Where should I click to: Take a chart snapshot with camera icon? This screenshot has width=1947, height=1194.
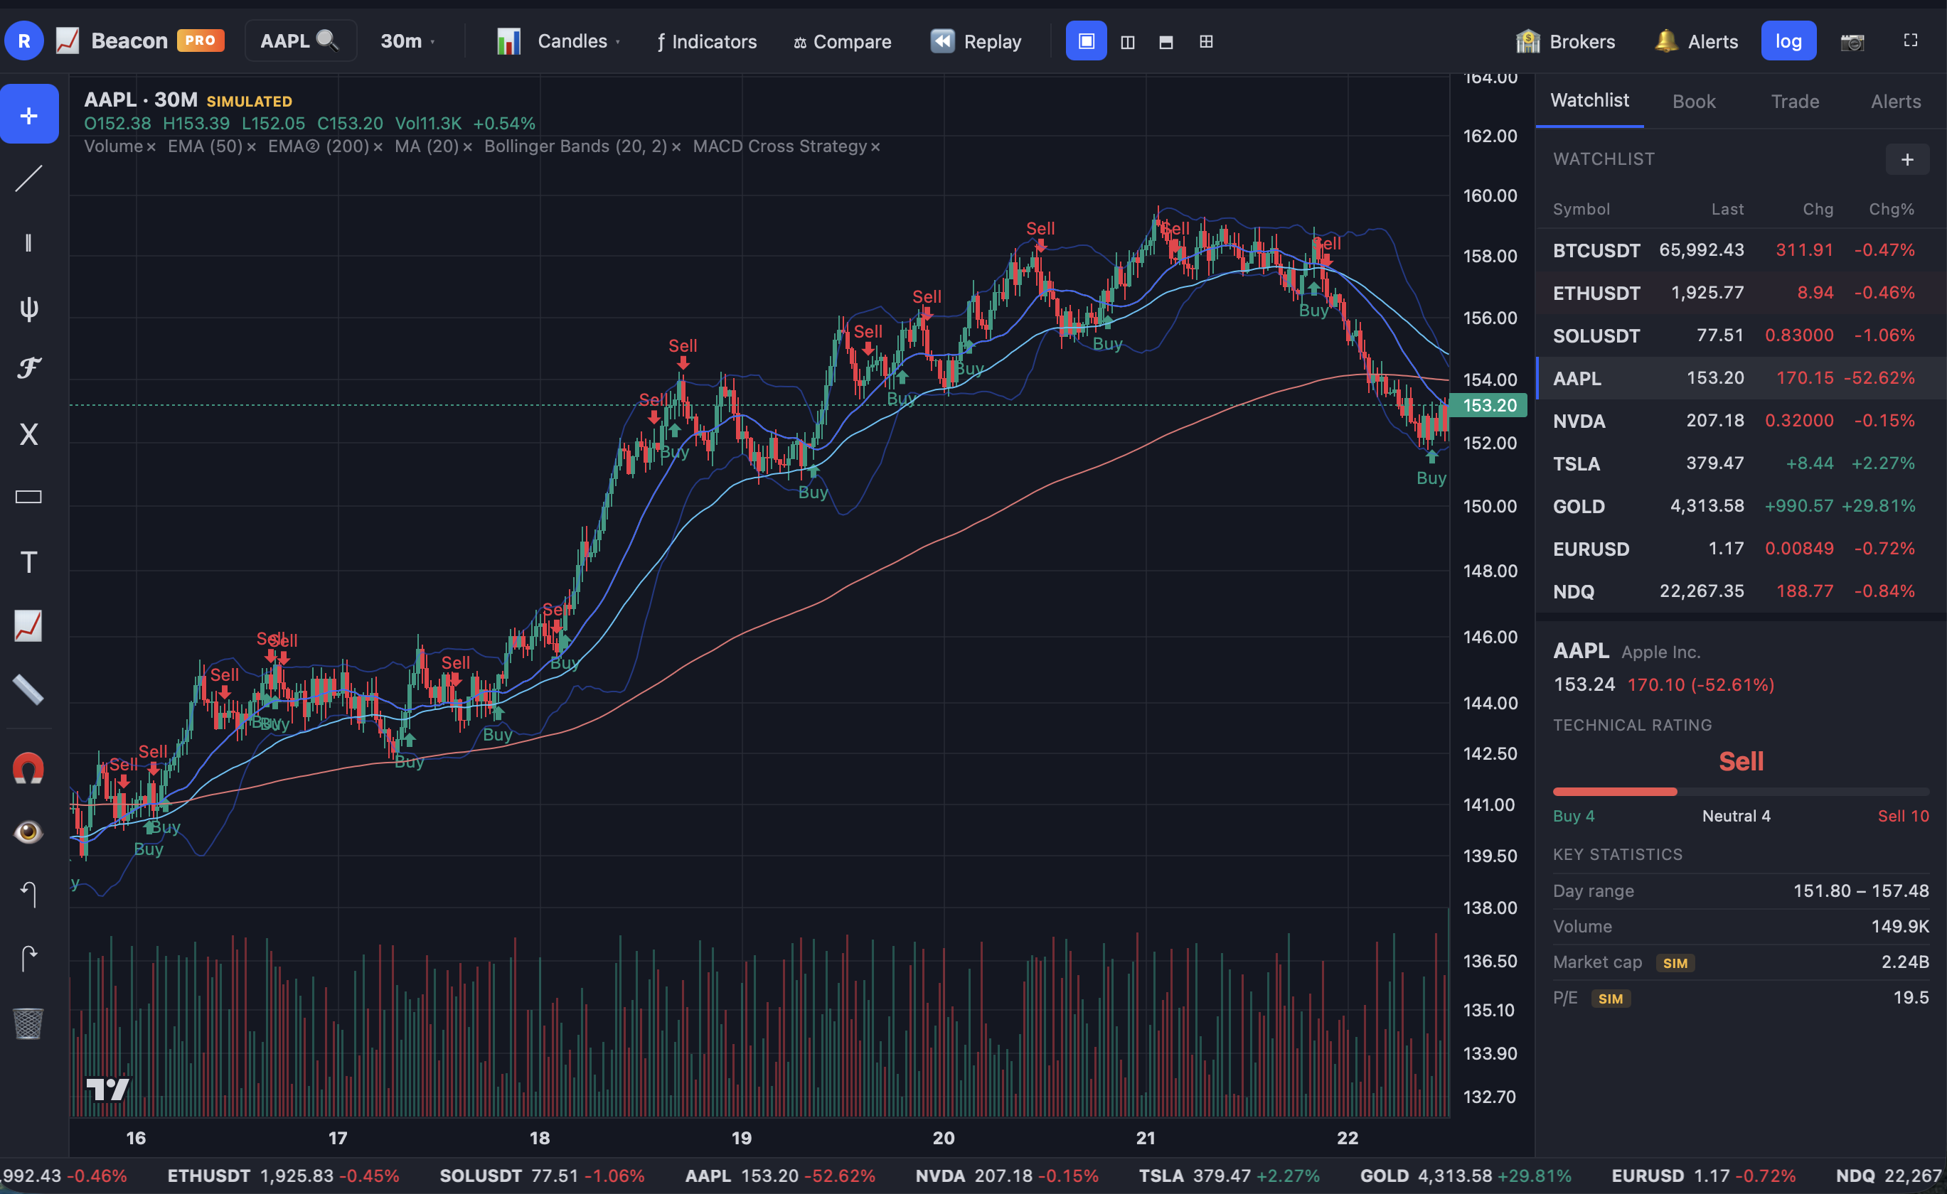coord(1852,41)
